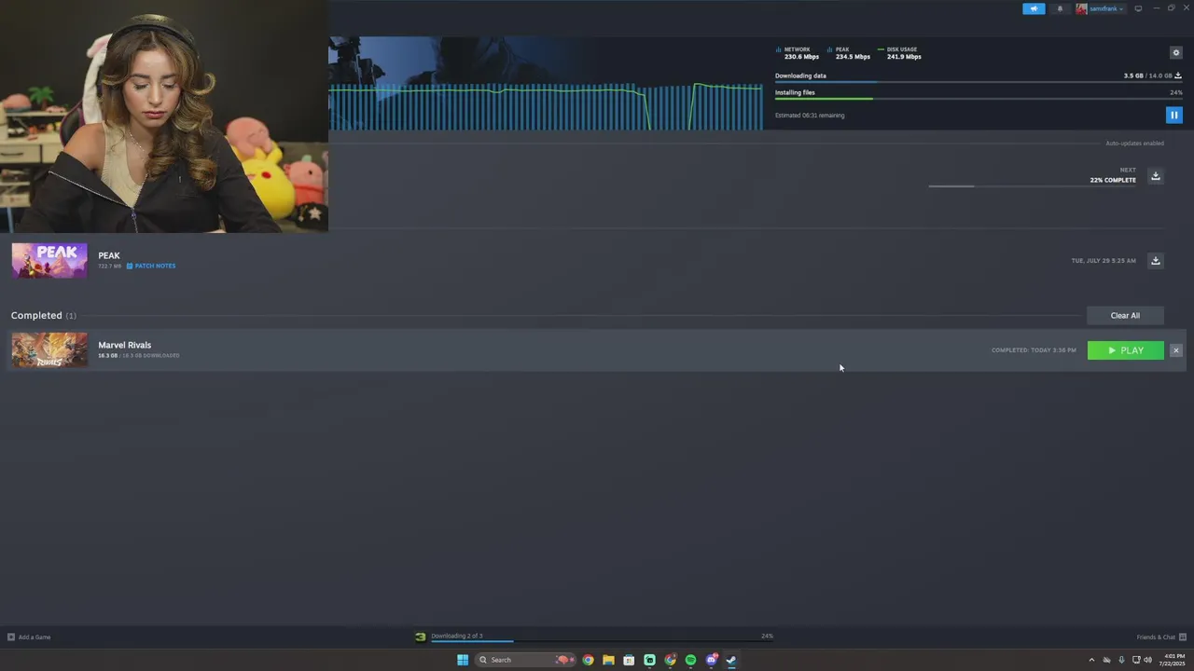Open Steam icon in taskbar
Screen dimensions: 1194x671
pyautogui.click(x=731, y=660)
